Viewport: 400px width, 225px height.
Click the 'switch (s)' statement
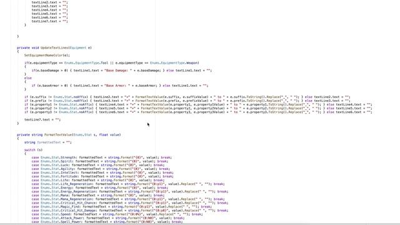(x=33, y=150)
